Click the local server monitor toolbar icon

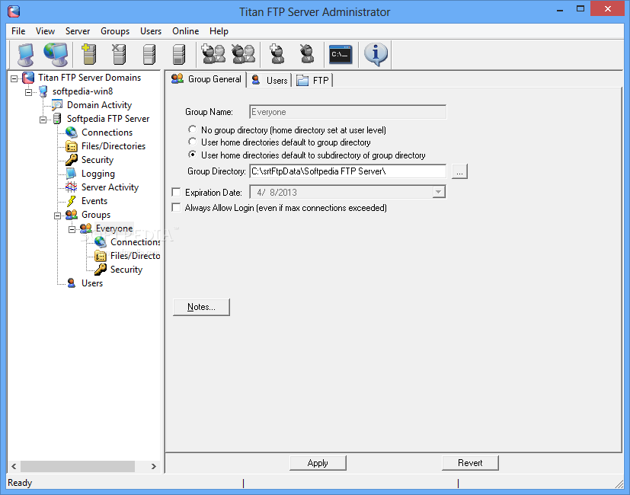[26, 54]
